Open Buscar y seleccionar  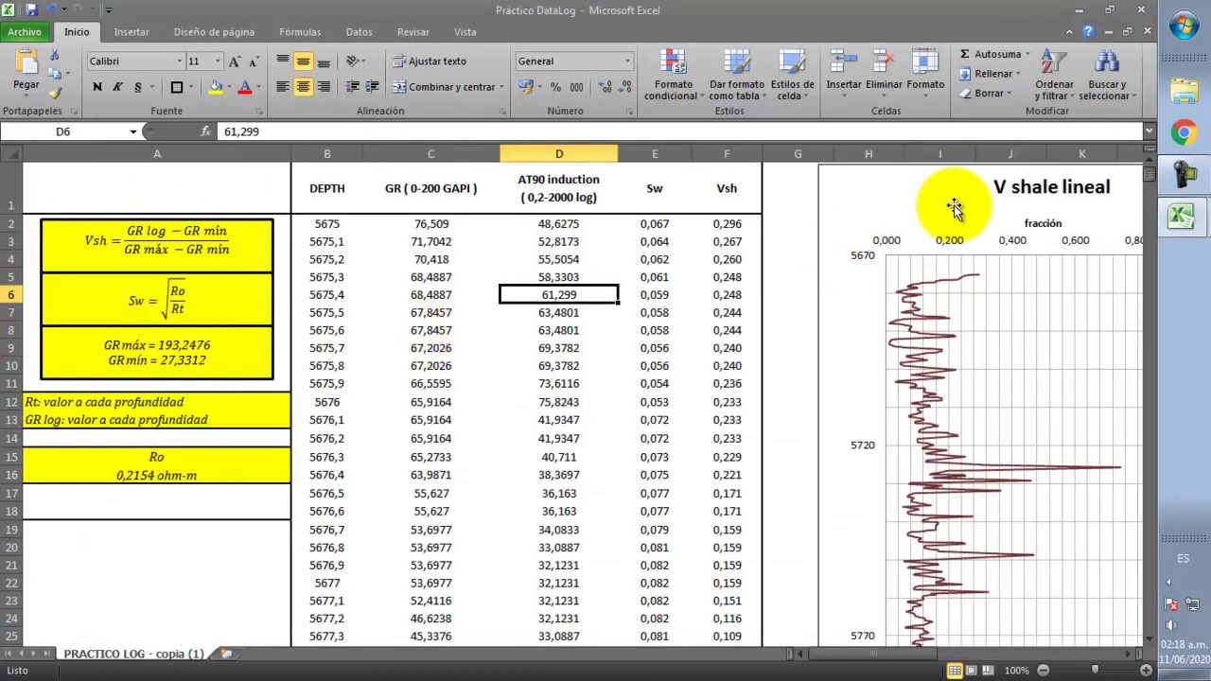pos(1106,76)
